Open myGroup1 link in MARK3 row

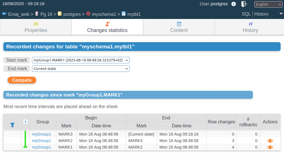pyautogui.click(x=42, y=134)
